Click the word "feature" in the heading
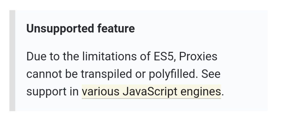282x127 pixels. coord(116,28)
